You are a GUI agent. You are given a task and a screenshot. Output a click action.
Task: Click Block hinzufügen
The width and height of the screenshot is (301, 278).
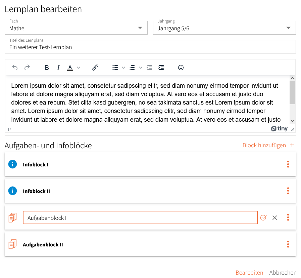tap(264, 145)
